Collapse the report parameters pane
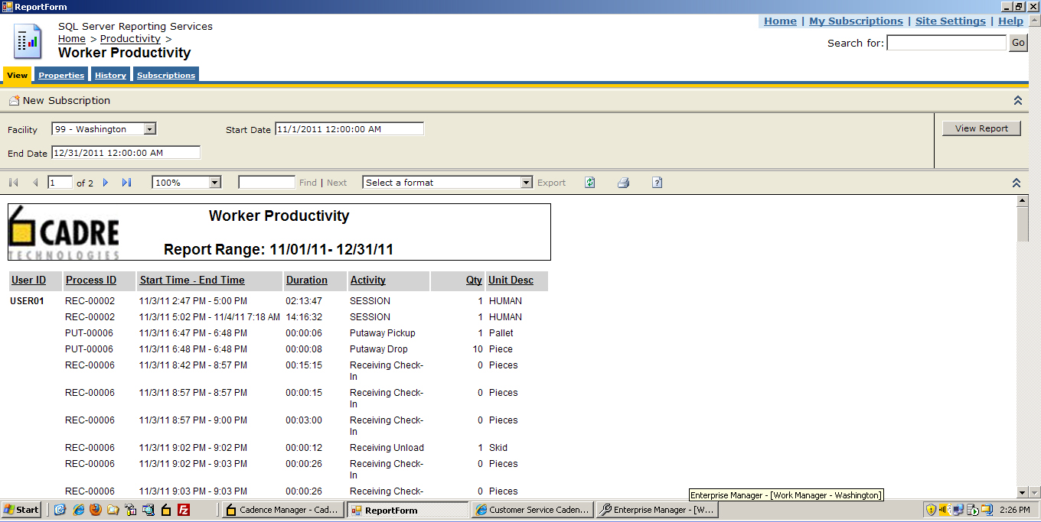The width and height of the screenshot is (1041, 522). [1017, 100]
